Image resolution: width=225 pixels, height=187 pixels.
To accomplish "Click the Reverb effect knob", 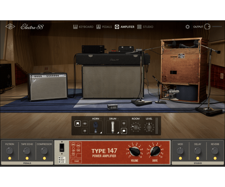I will tap(215, 151).
